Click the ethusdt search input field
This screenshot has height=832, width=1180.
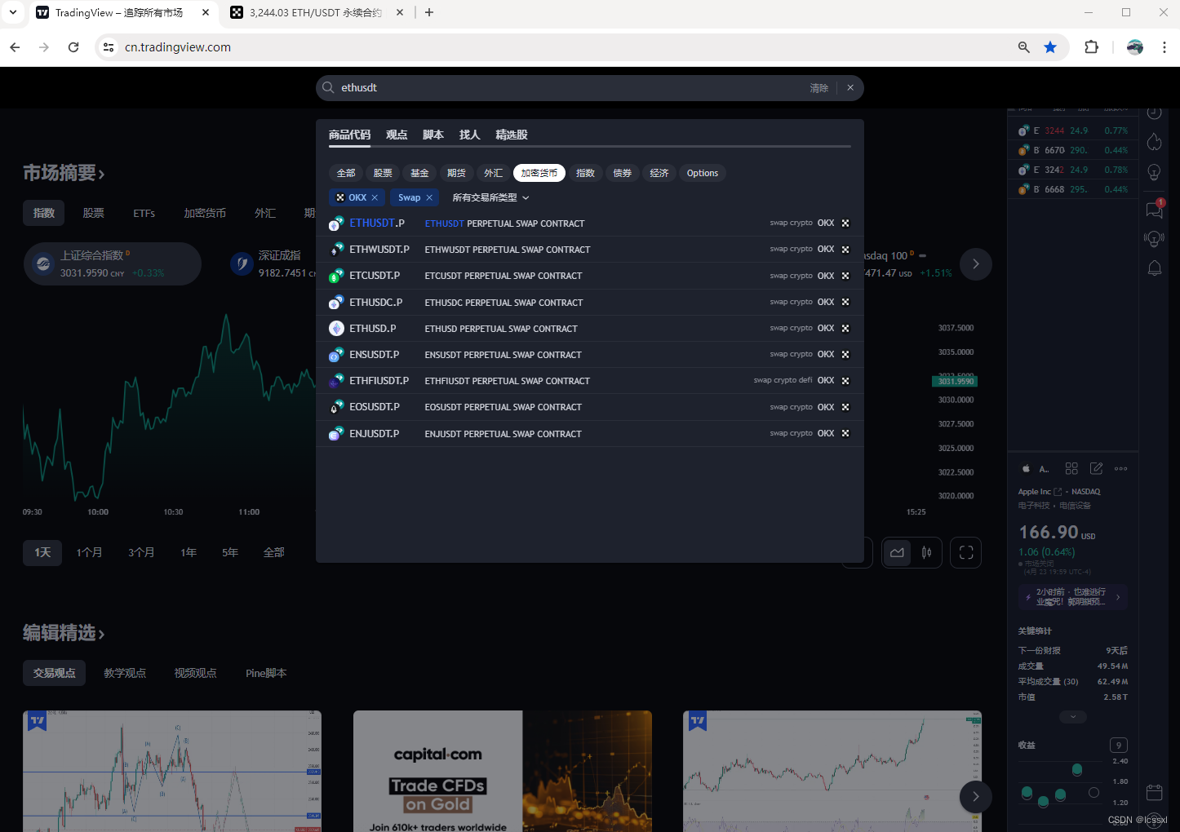point(571,87)
